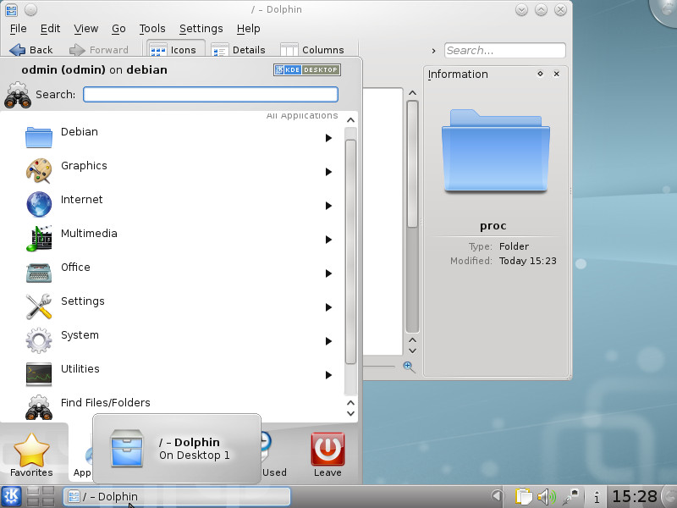Float the Information panel with the diamond button

[540, 74]
